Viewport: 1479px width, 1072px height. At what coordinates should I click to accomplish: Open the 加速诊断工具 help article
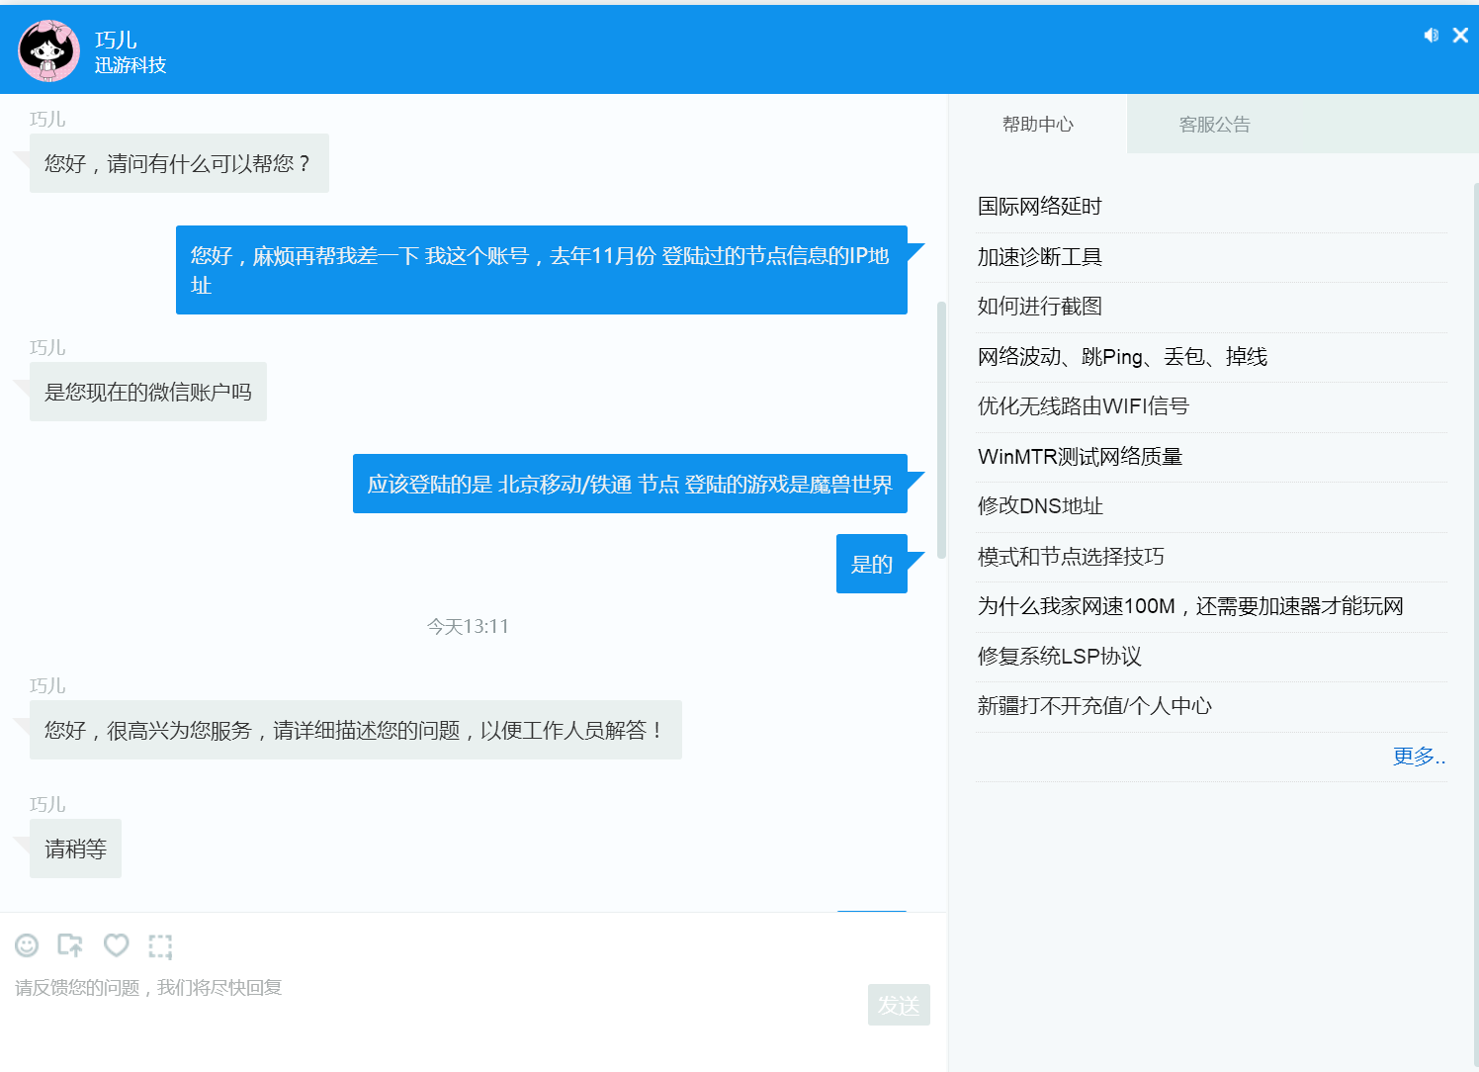point(1039,257)
